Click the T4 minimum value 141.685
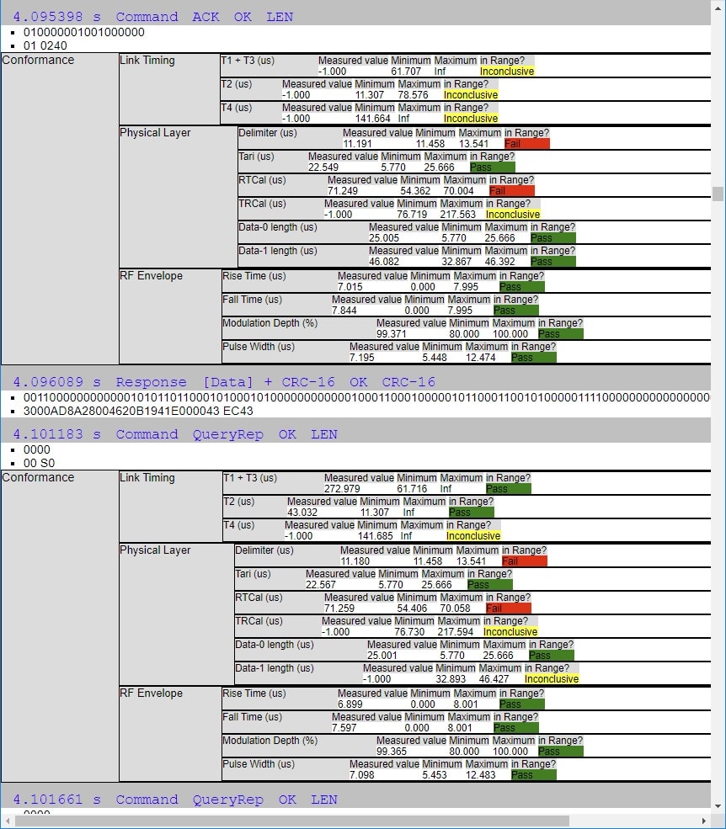 tap(375, 536)
